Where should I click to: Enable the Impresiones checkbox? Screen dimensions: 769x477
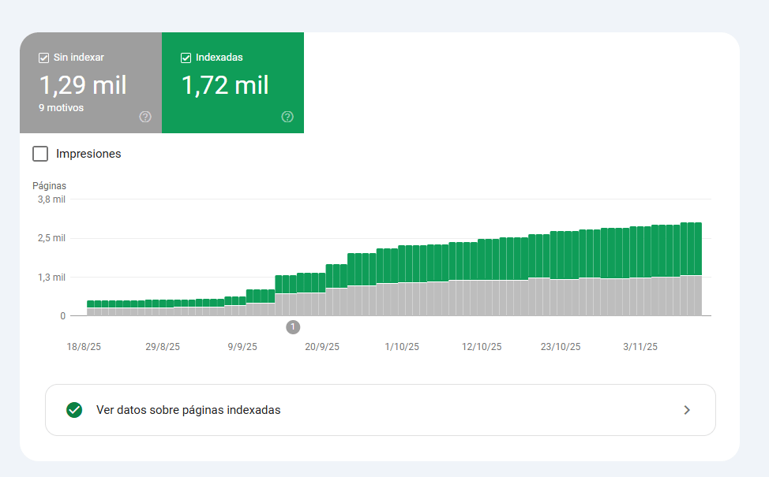click(40, 154)
